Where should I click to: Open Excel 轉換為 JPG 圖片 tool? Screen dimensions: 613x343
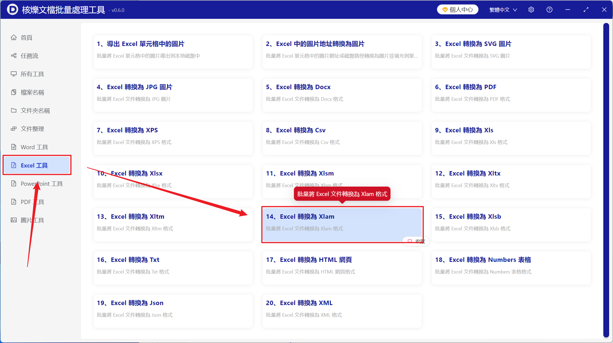(173, 95)
